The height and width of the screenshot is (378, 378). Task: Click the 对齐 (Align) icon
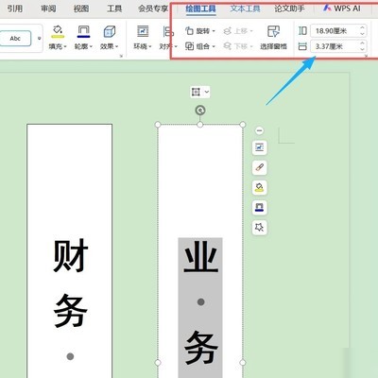pyautogui.click(x=168, y=31)
